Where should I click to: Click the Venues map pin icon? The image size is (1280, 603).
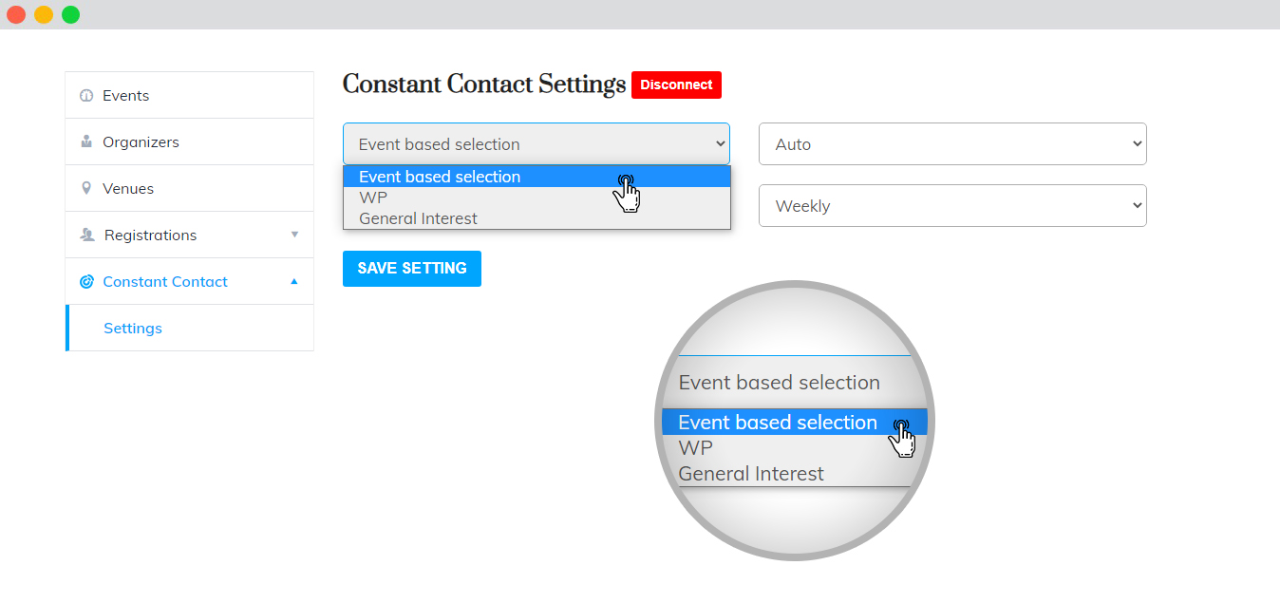pyautogui.click(x=86, y=189)
